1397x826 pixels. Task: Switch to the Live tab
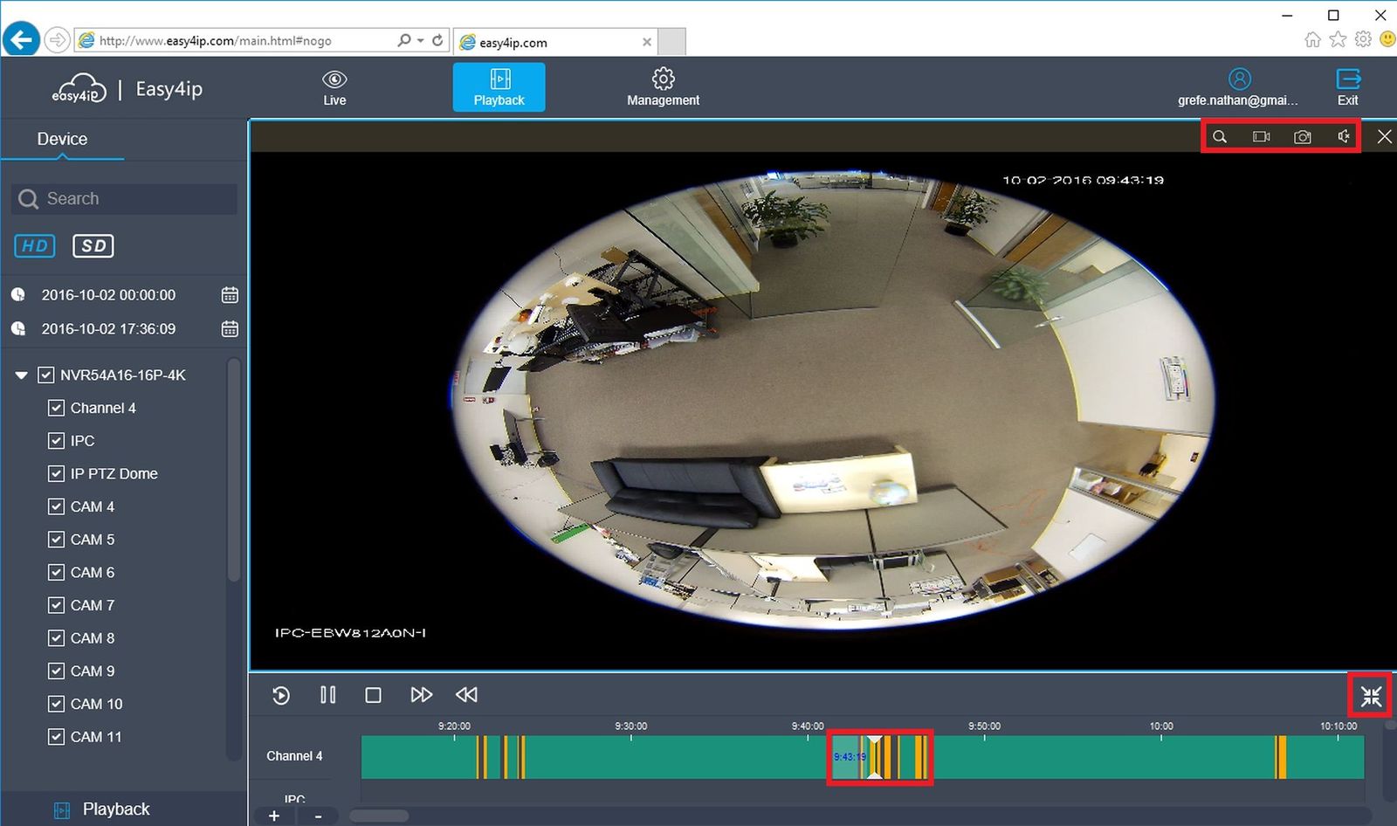coord(334,87)
